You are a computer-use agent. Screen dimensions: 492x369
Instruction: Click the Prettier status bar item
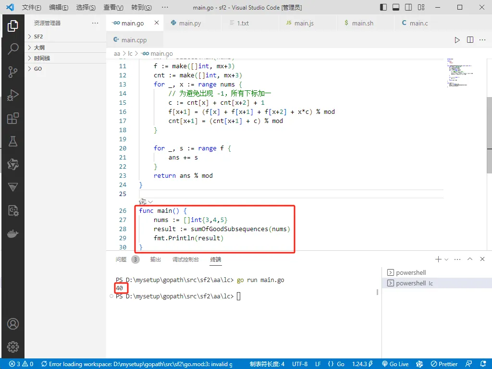tap(444, 364)
